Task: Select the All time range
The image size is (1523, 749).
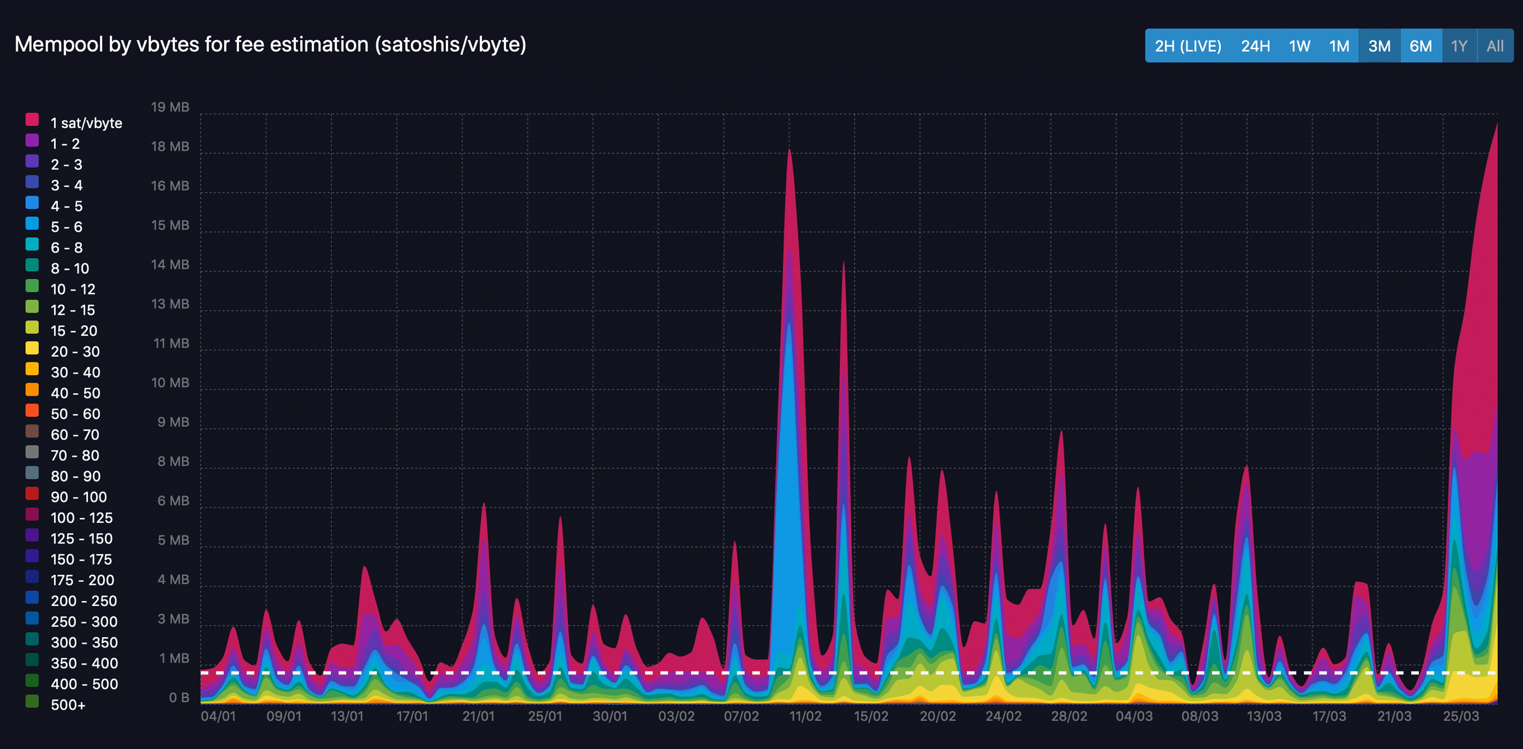Action: [x=1496, y=46]
